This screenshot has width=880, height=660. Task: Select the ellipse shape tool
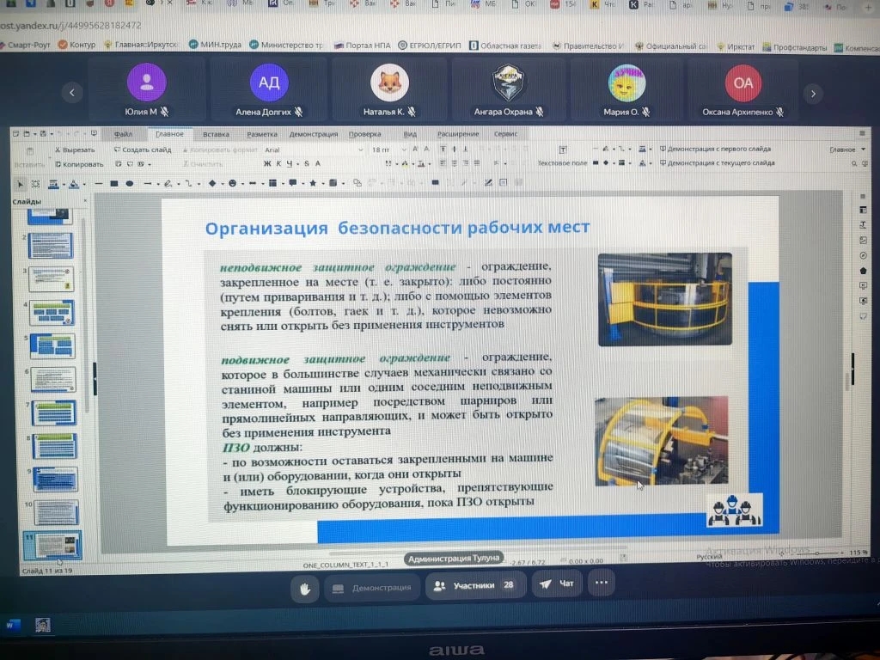coord(130,183)
